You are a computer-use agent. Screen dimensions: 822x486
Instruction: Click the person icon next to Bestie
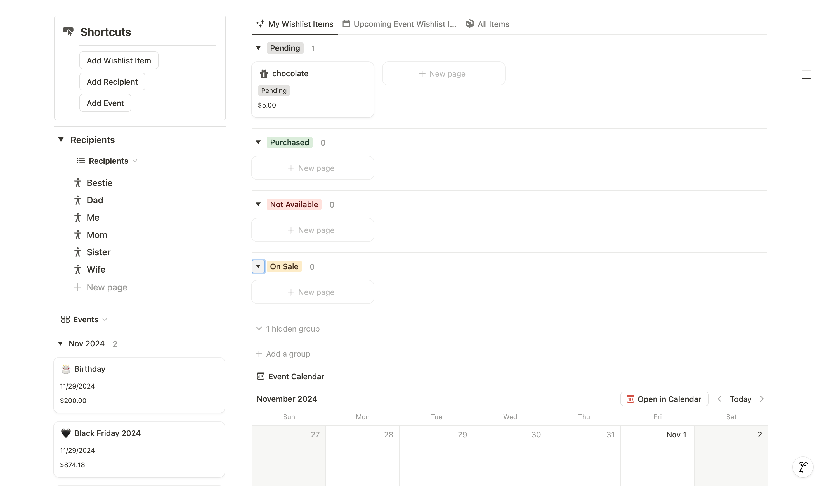(x=78, y=183)
